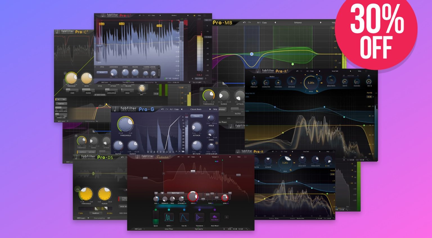Click the Hold knob in Pro-G
432x238 pixels.
pyautogui.click(x=211, y=118)
